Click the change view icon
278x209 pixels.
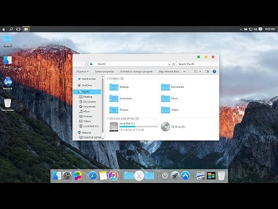coord(196,71)
